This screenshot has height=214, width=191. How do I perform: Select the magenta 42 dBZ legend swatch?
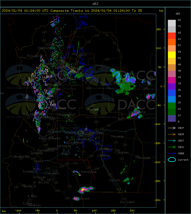click(x=172, y=80)
